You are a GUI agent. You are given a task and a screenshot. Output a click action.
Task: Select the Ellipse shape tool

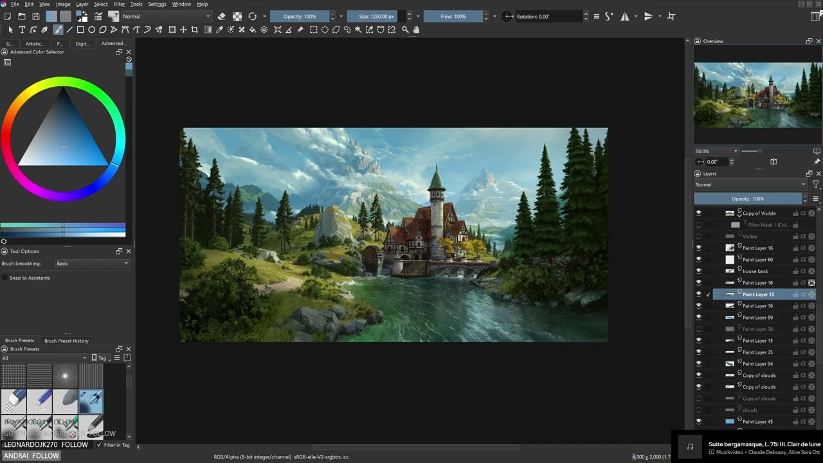[92, 30]
